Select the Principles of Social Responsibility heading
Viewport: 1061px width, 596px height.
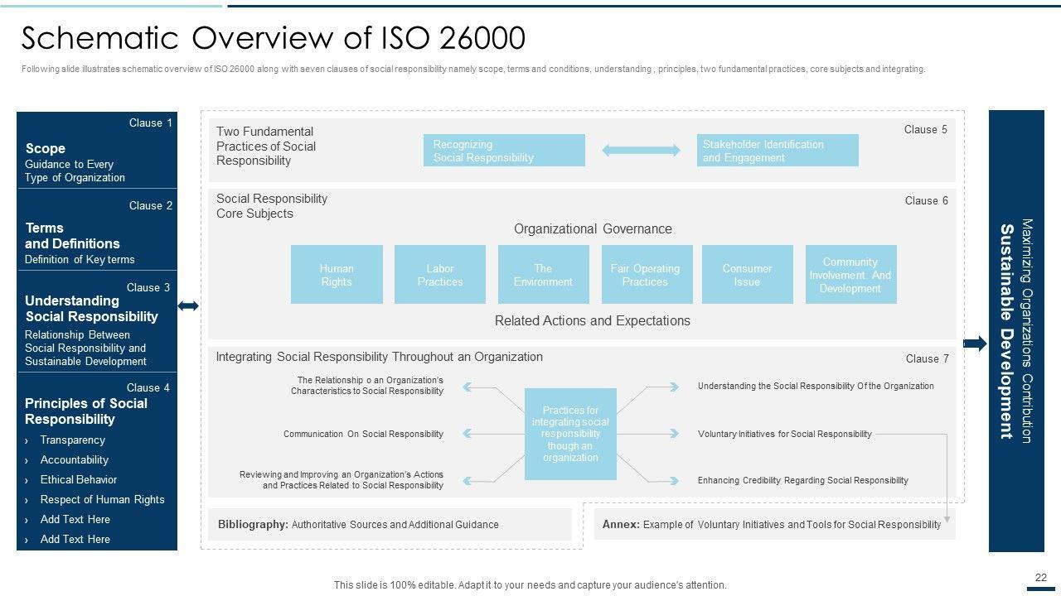point(86,411)
